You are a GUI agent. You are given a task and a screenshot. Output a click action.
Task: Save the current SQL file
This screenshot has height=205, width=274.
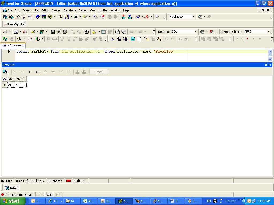pos(52,31)
